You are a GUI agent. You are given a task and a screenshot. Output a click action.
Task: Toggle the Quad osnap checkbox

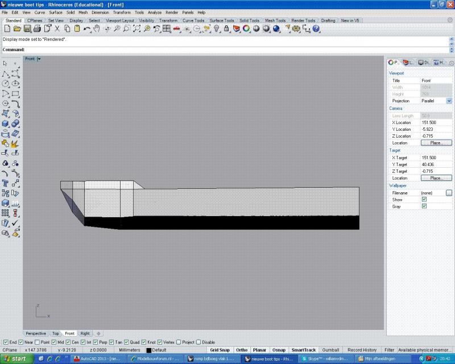coord(126,342)
